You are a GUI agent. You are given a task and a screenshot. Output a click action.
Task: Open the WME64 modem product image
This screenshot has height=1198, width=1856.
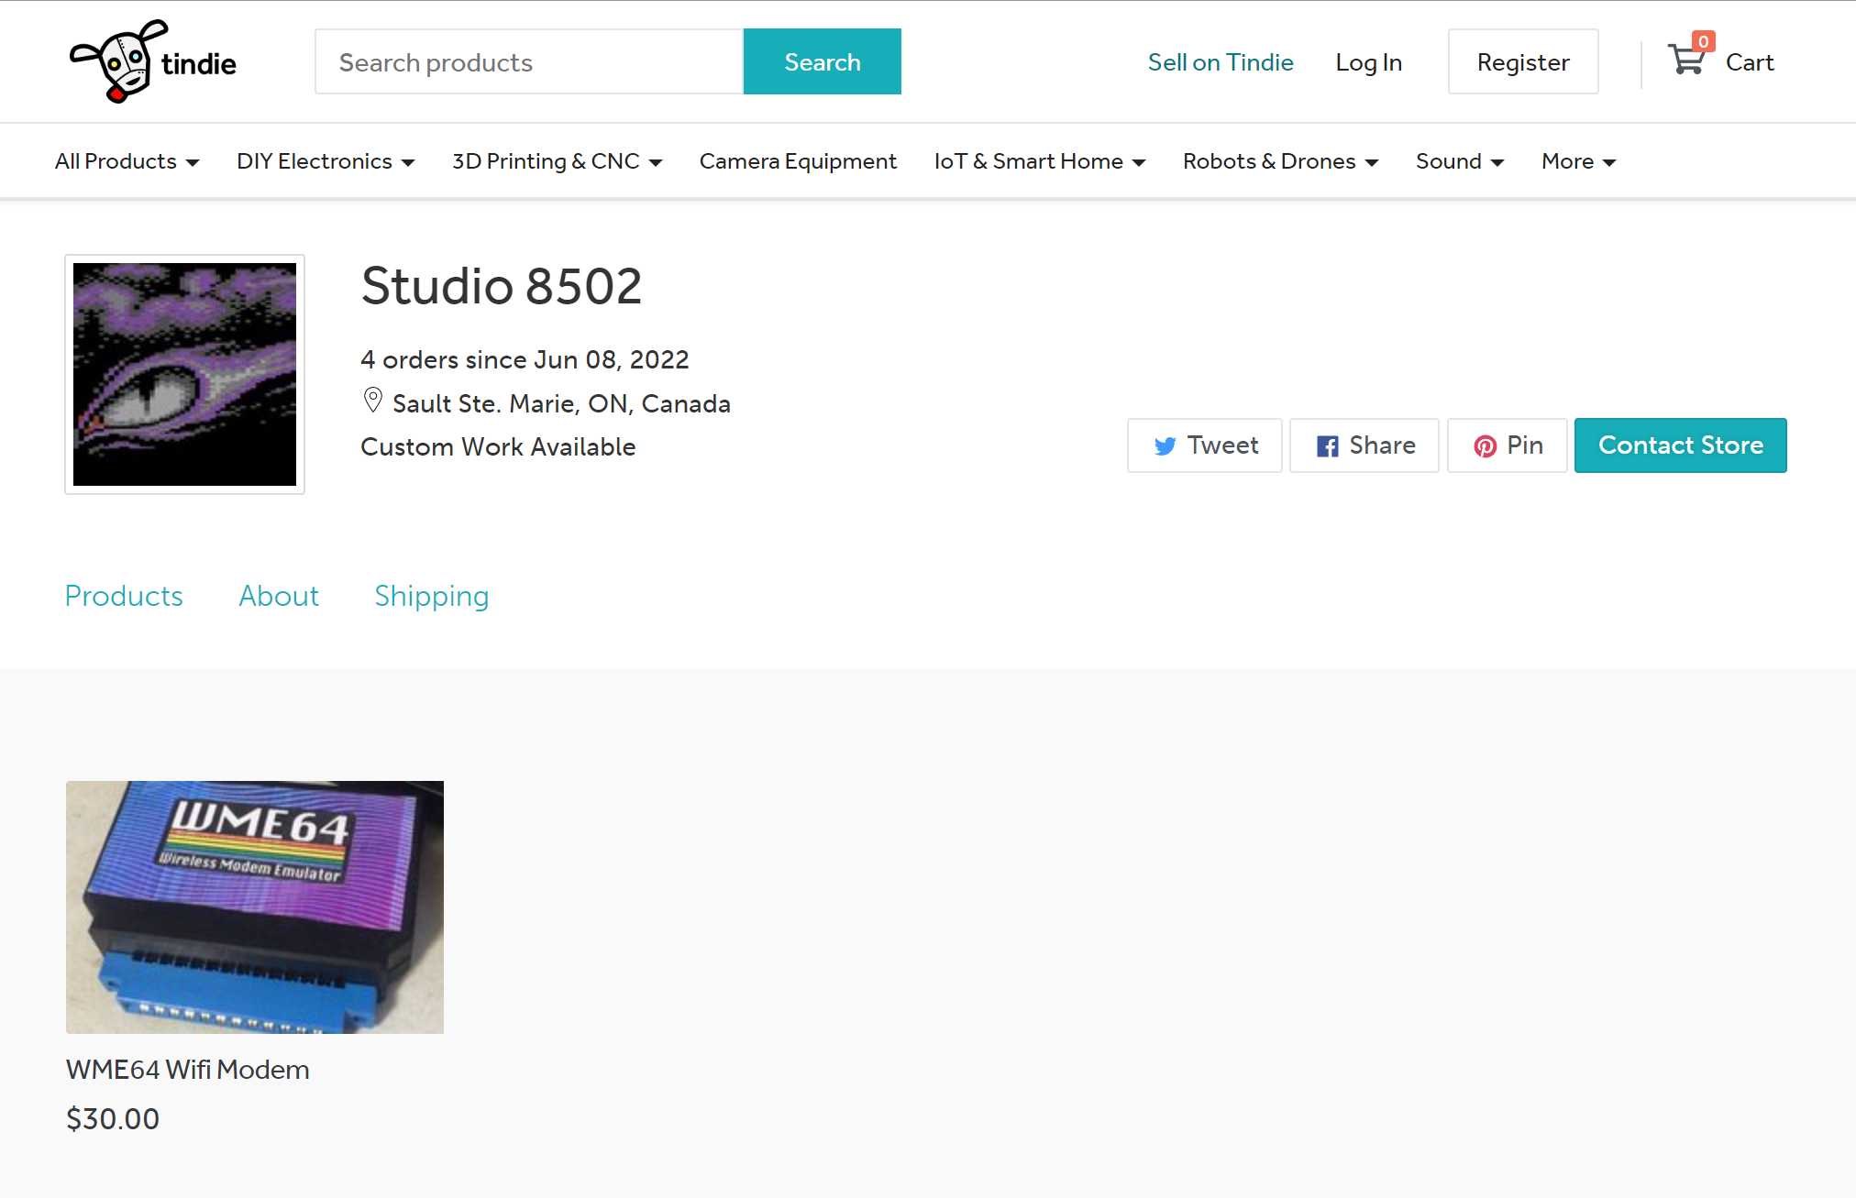255,907
